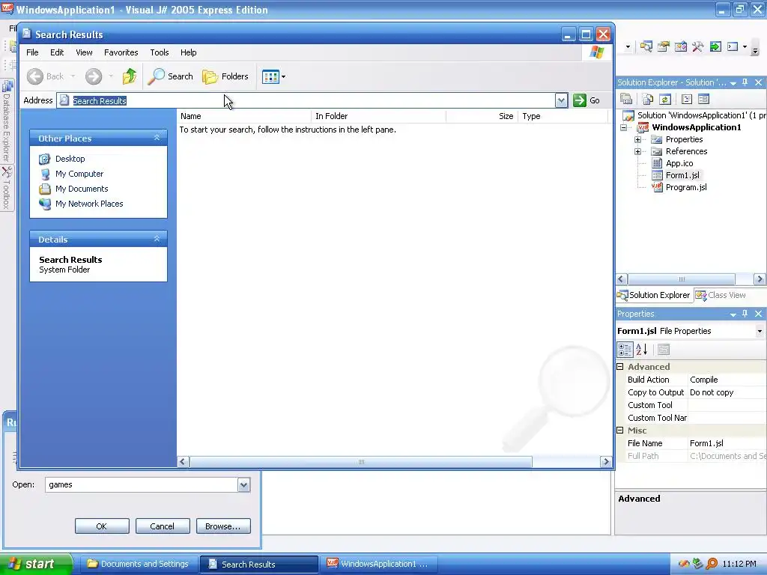The image size is (767, 575).
Task: Click Solution Explorer's Properties toolbar icon
Action: point(626,100)
